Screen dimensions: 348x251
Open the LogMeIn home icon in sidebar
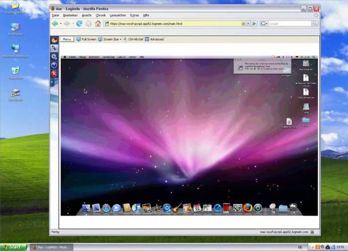pos(54,40)
